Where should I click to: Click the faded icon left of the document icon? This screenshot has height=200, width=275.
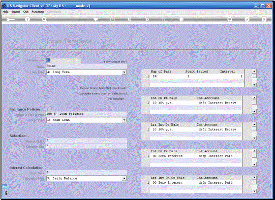tap(164, 19)
